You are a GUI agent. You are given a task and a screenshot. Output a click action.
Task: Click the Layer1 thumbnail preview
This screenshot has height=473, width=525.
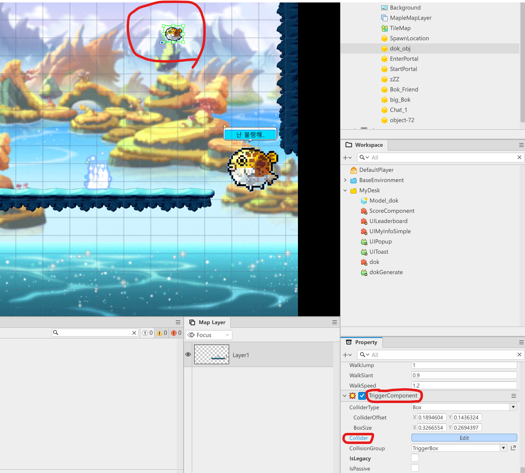point(211,354)
